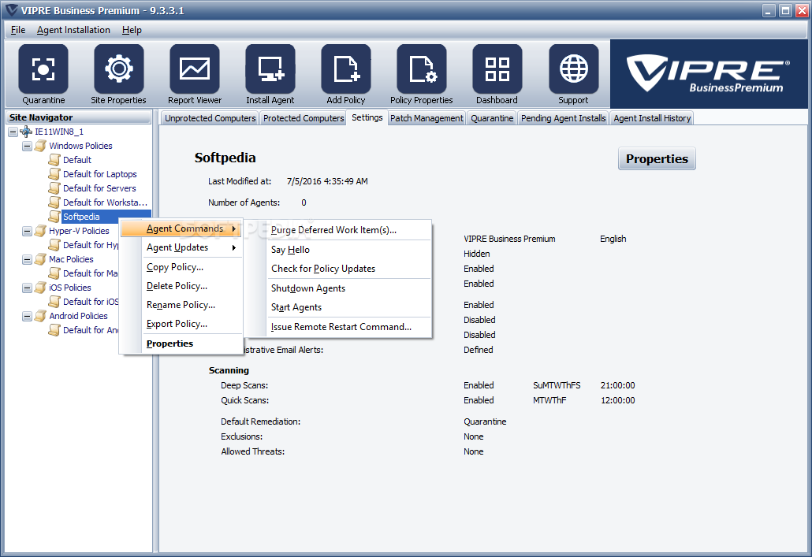Click the 'Quick Scans:' label
This screenshot has width=812, height=557.
245,400
